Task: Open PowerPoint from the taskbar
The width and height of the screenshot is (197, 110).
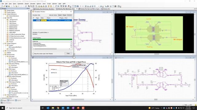Action: tap(78, 108)
